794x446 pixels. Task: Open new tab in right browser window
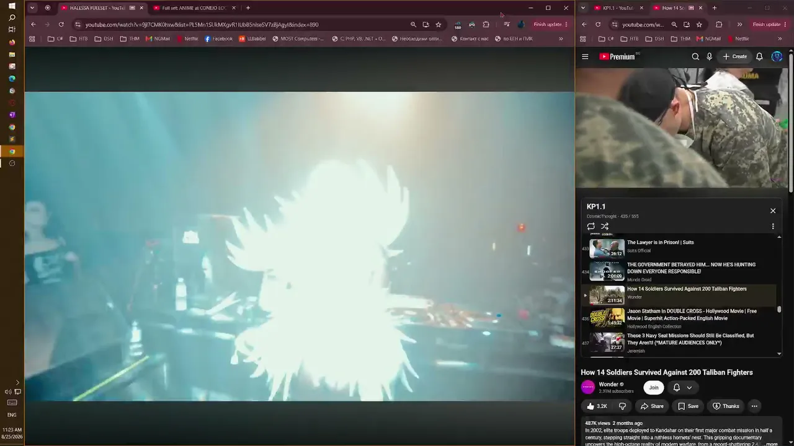click(x=715, y=8)
